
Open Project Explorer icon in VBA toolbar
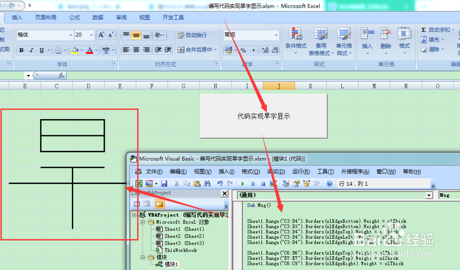[286, 184]
